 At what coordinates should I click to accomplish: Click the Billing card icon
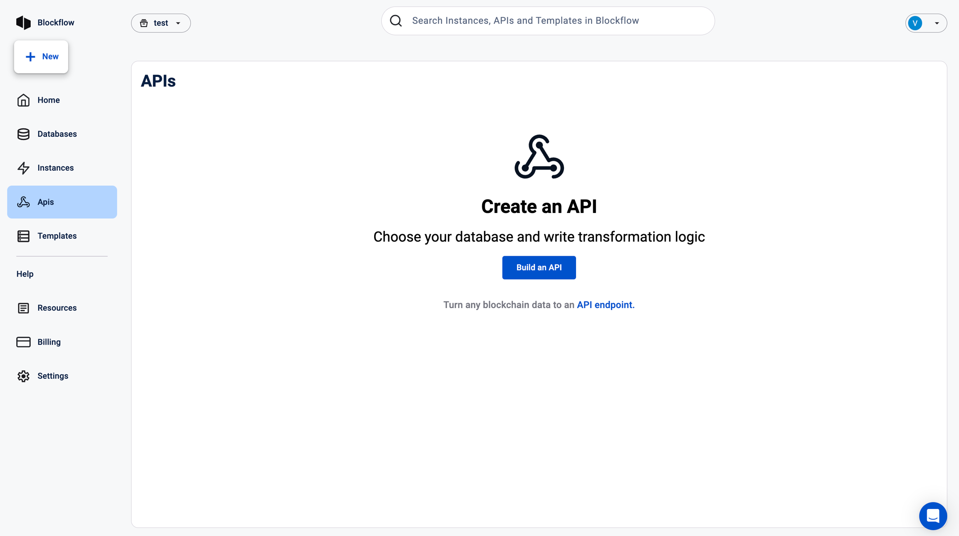coord(23,342)
